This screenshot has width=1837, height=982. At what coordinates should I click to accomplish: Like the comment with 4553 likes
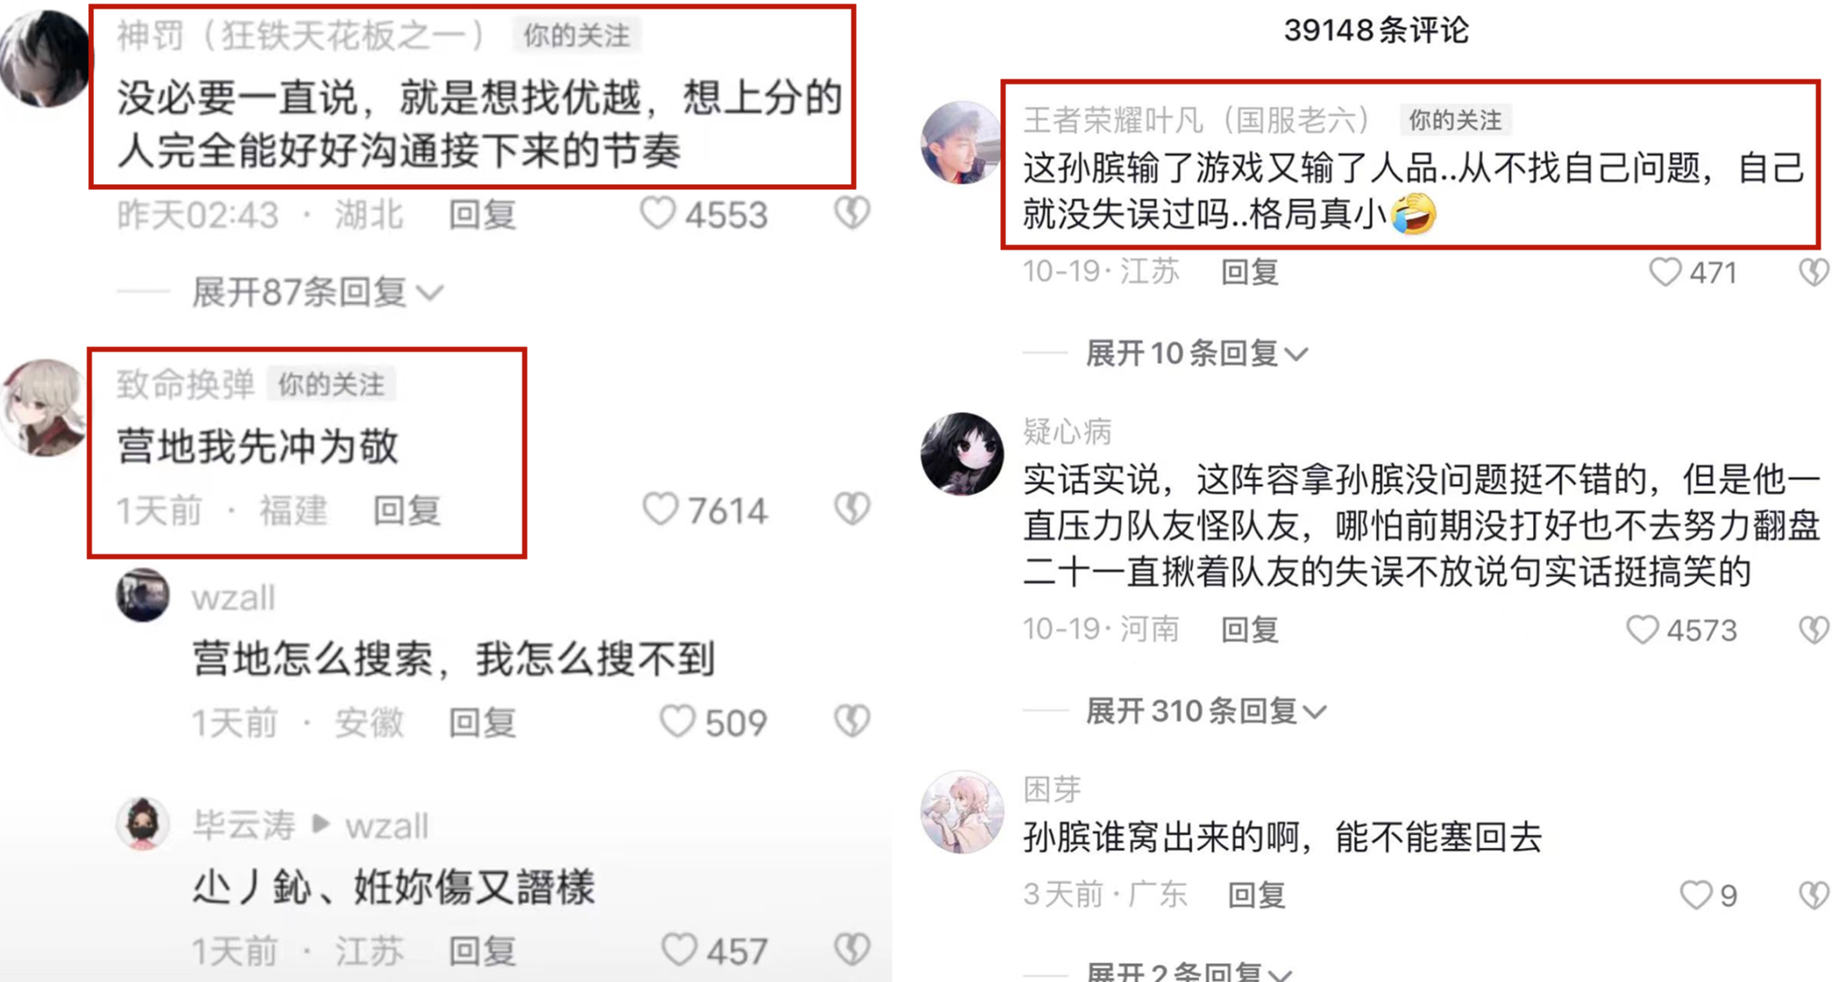click(657, 213)
